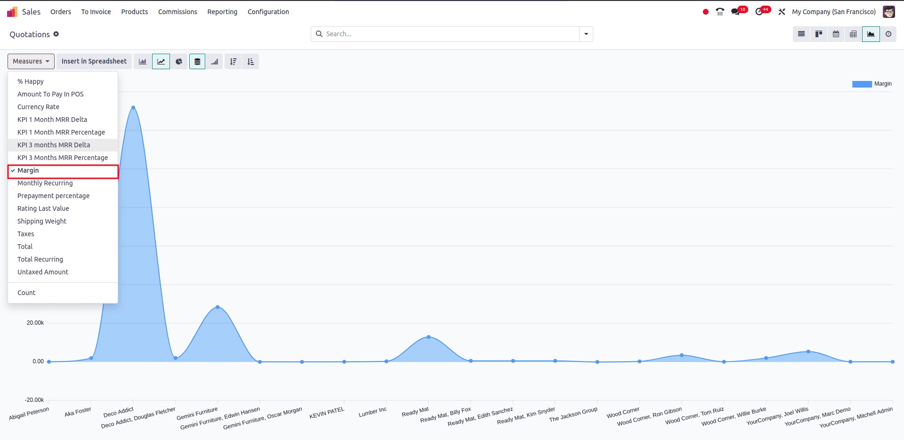Toggle the cumulative chart option

pyautogui.click(x=215, y=62)
